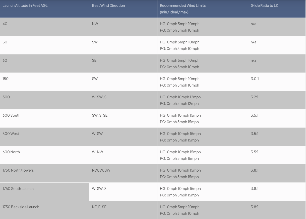The image size is (306, 219).
Task: Select the NW, W, SW wind direction cell
Action: pyautogui.click(x=123, y=173)
